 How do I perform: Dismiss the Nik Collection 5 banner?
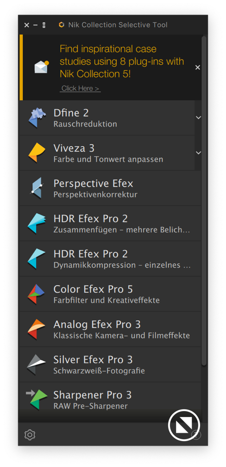pos(198,68)
